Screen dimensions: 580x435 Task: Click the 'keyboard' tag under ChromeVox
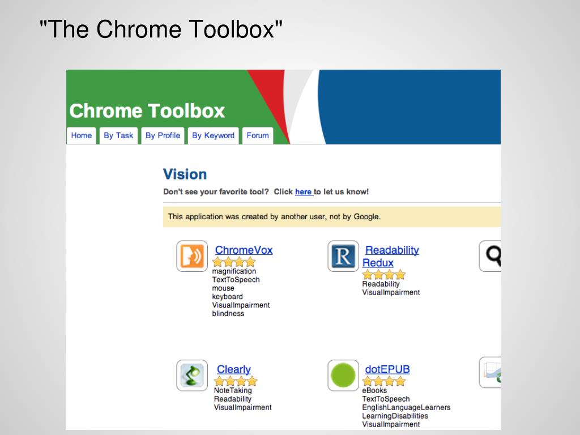[x=227, y=297]
